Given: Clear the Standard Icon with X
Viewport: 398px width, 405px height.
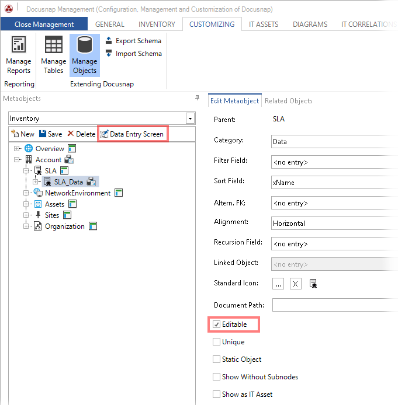Looking at the screenshot, I should click(295, 284).
